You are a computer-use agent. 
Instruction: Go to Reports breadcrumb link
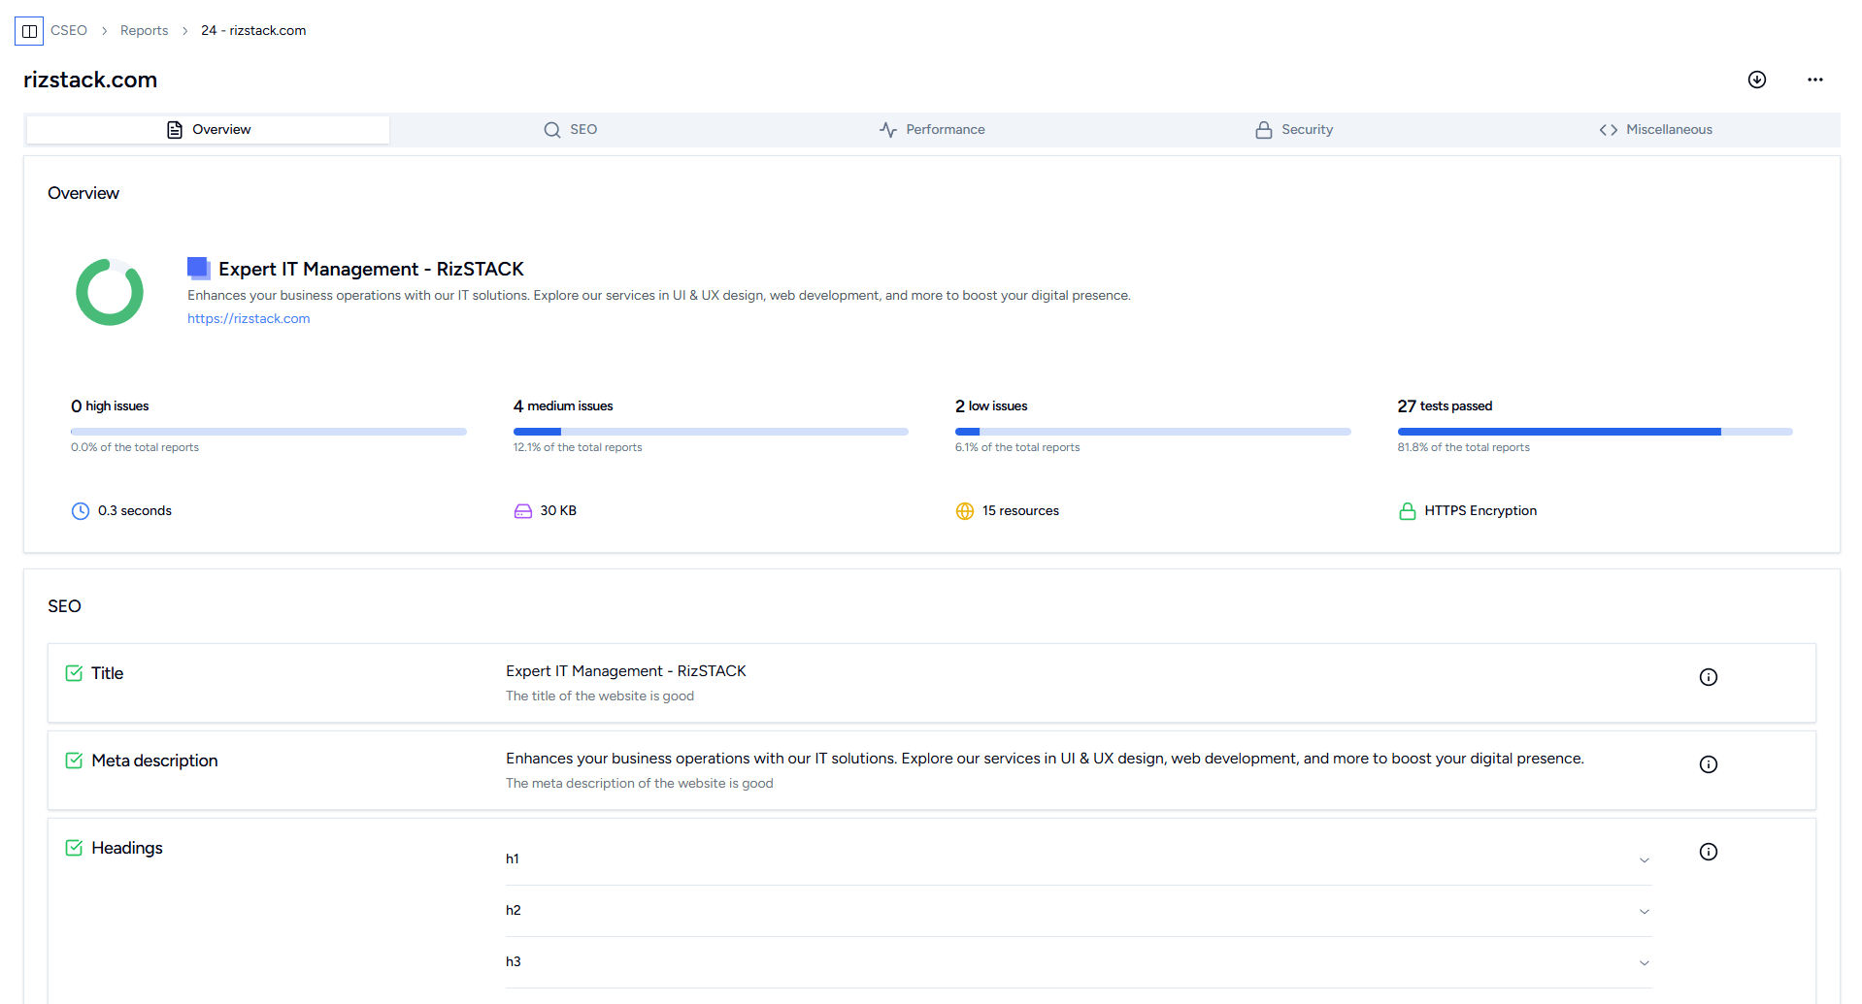[x=144, y=31]
